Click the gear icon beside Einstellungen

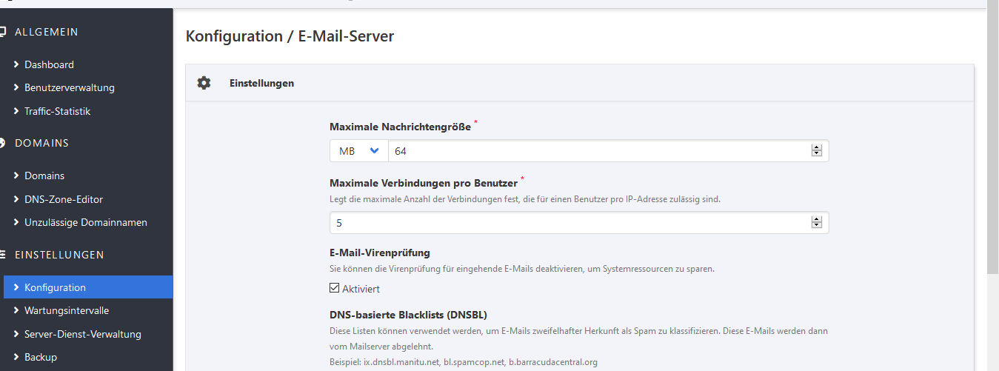pyautogui.click(x=204, y=83)
